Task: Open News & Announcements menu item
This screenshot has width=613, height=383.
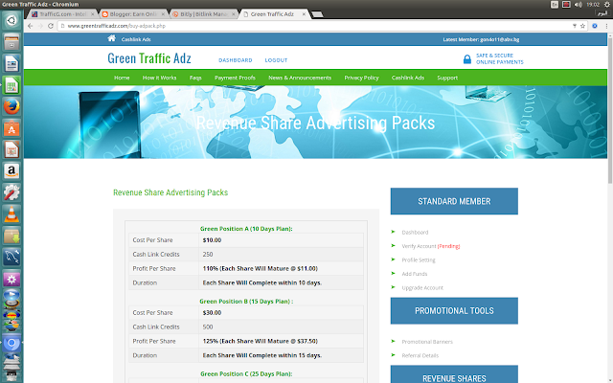Action: pos(300,78)
